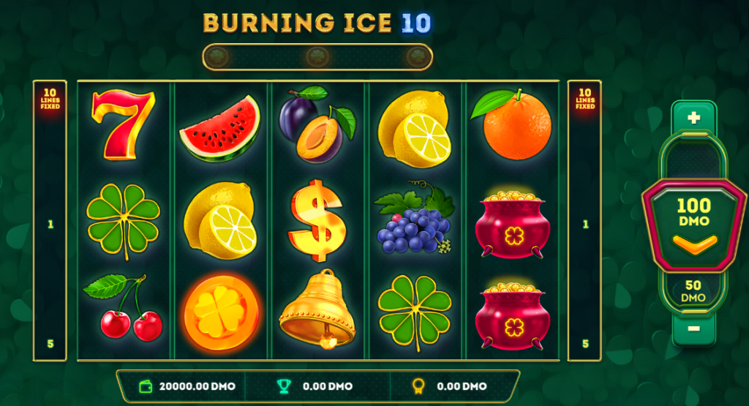
Task: Click the purple grapes symbol
Action: [414, 217]
